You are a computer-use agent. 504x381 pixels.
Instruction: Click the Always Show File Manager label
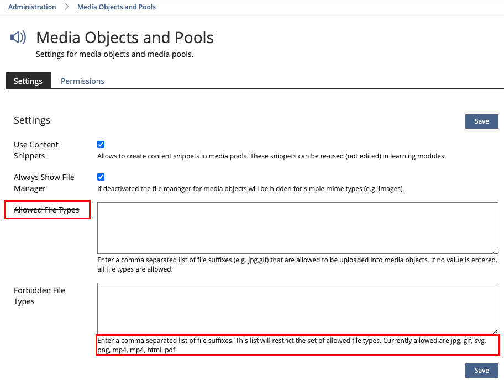[44, 183]
